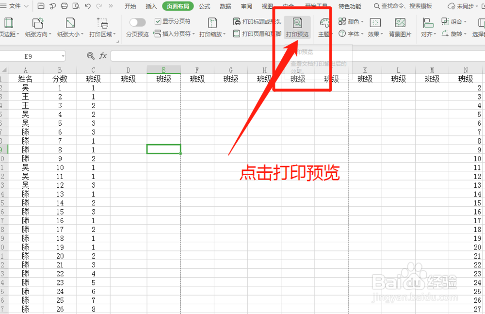
Task: Click cell C1 labeled 班级
Action: click(x=94, y=79)
